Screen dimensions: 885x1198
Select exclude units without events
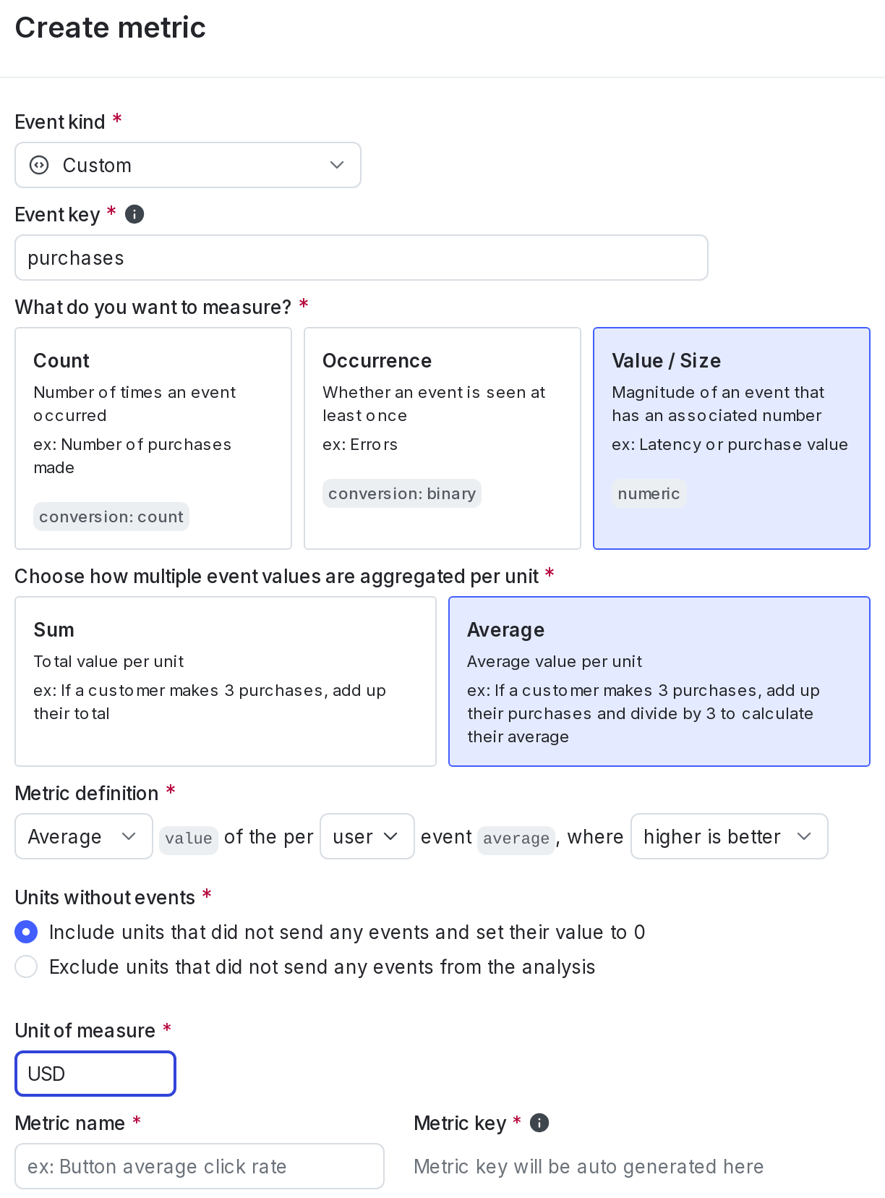click(x=26, y=967)
